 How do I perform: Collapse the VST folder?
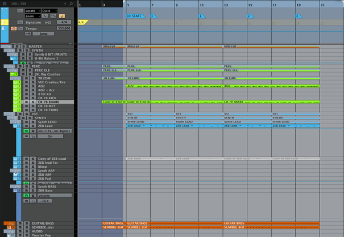(10, 114)
